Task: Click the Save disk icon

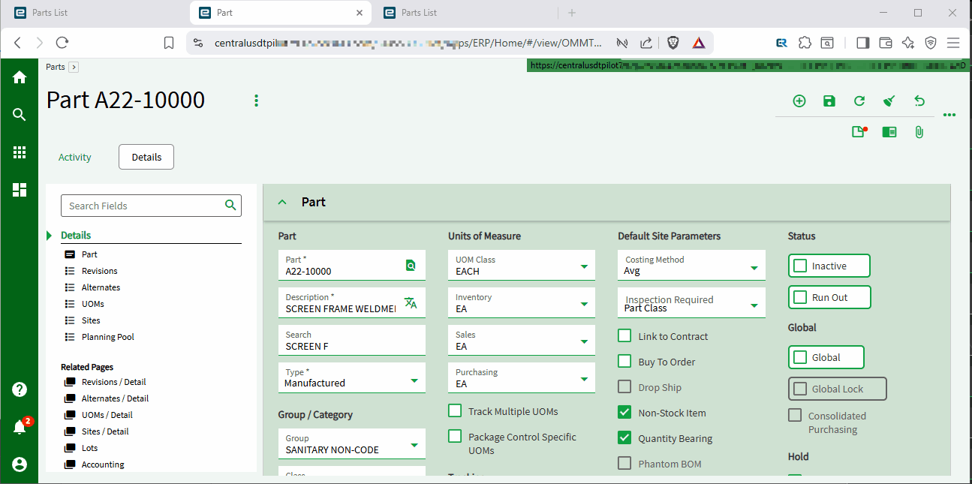Action: pos(829,101)
